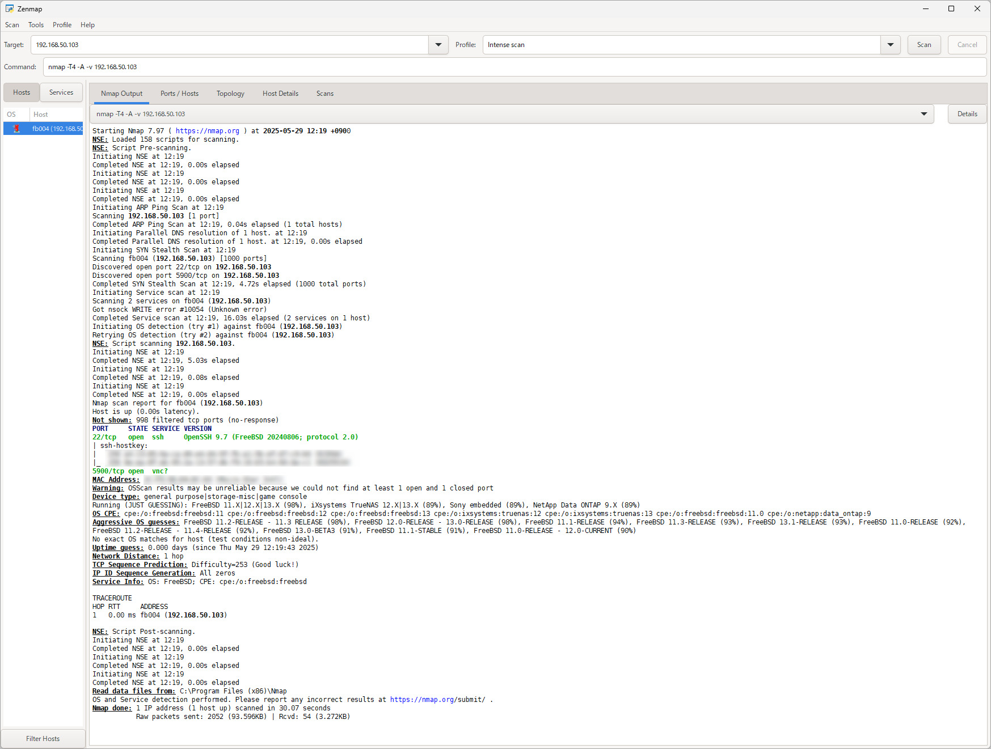The height and width of the screenshot is (749, 991).
Task: Click the FreeBSD OS icon for fb004
Action: [16, 129]
